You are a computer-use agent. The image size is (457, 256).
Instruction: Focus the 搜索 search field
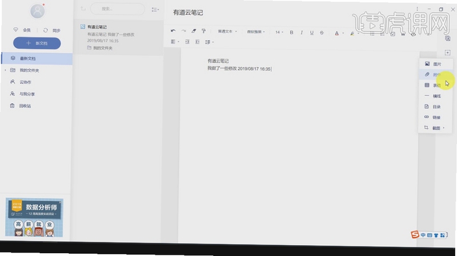(118, 9)
